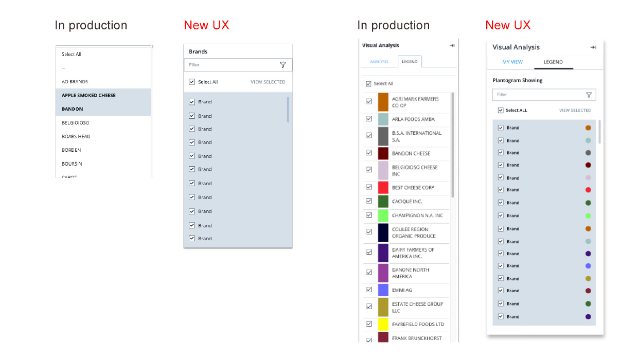Select BORDEN in the brand list
The image size is (638, 359).
tap(103, 150)
